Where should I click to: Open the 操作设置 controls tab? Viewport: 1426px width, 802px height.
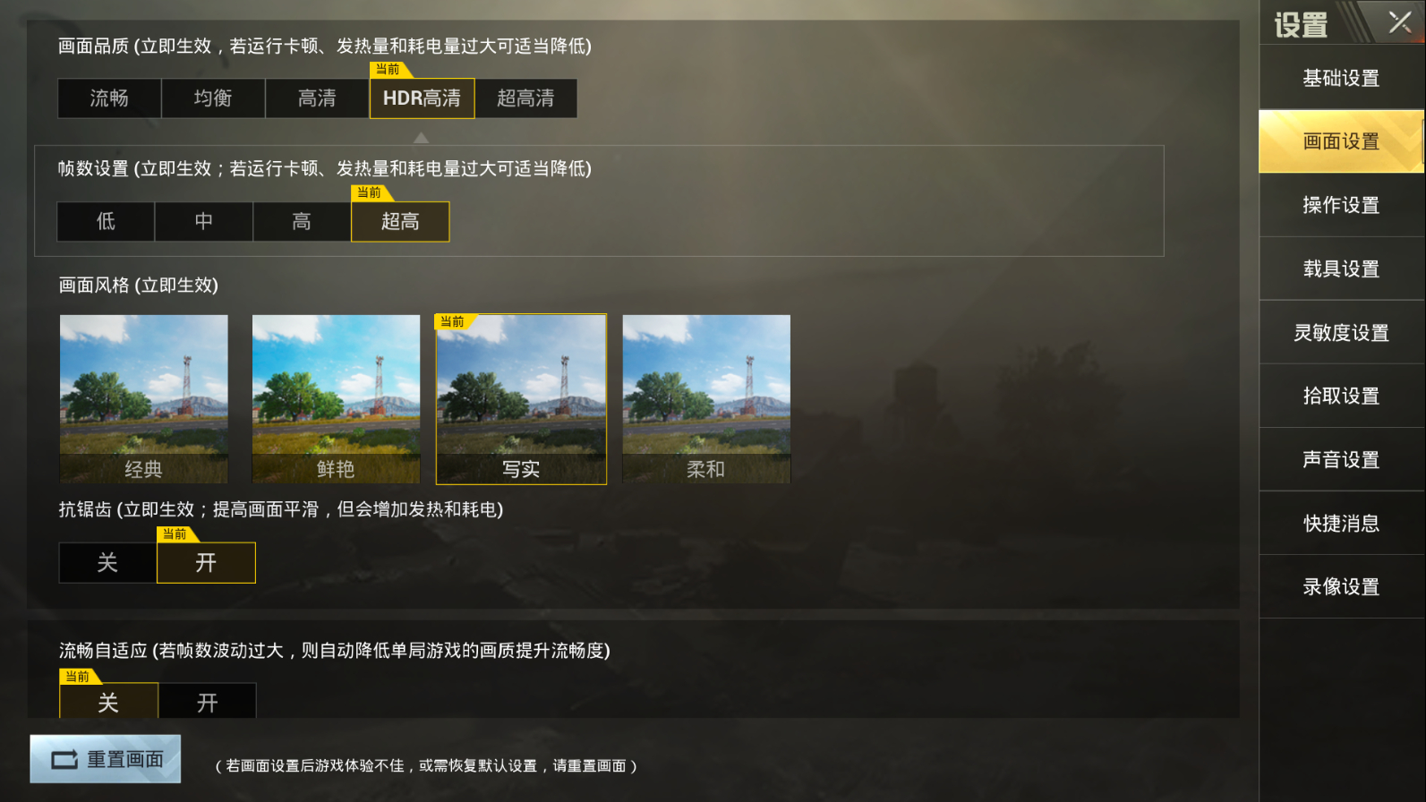tap(1341, 205)
